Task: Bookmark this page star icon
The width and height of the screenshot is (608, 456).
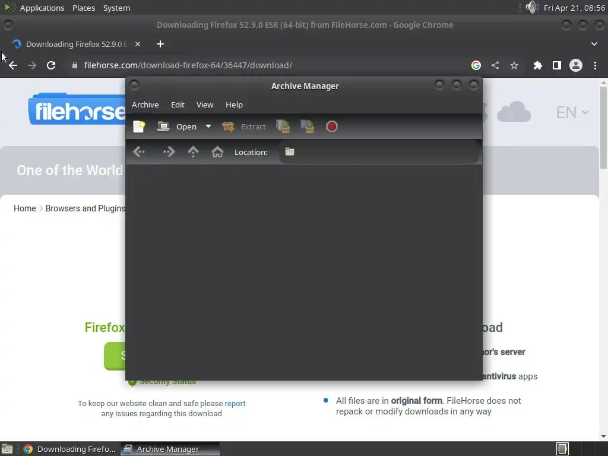Action: point(514,65)
